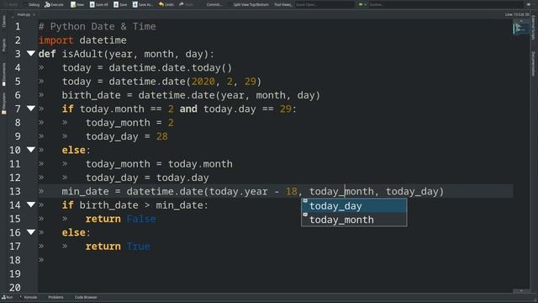The height and width of the screenshot is (303, 538).
Task: Click 'min_date' at start of line 13
Action: tap(85, 191)
